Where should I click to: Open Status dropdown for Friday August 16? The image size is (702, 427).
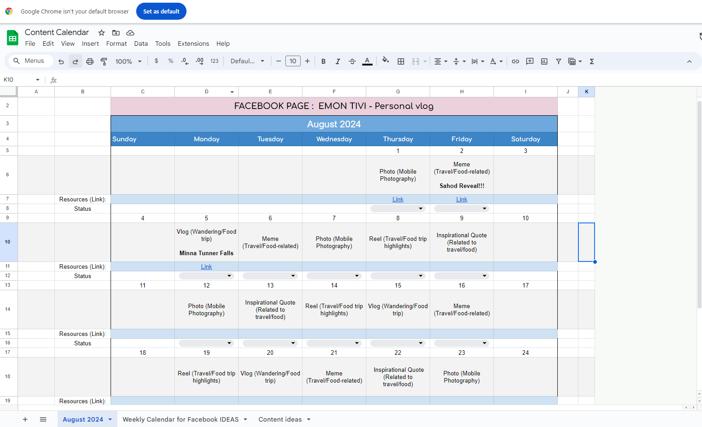(x=462, y=343)
